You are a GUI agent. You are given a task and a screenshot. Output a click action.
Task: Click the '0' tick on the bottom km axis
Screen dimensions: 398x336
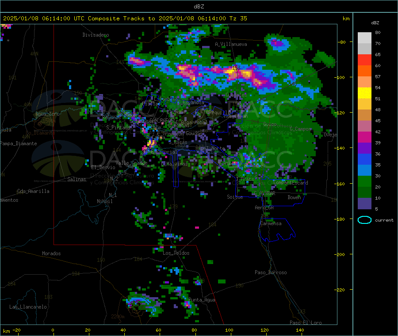pyautogui.click(x=53, y=330)
